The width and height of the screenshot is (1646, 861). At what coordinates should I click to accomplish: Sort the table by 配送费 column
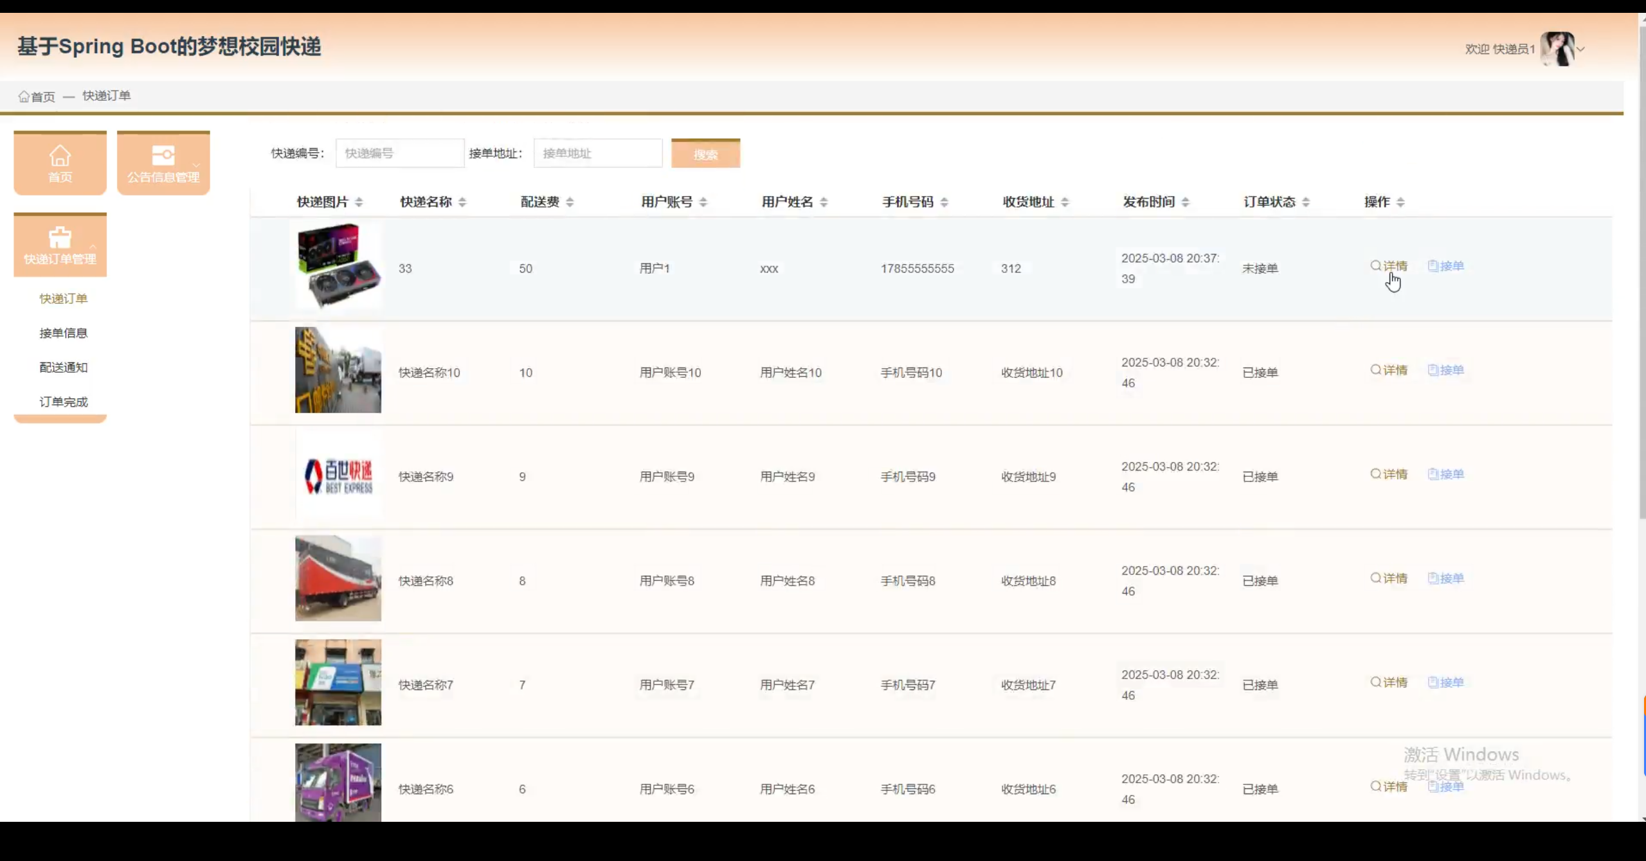pos(570,202)
